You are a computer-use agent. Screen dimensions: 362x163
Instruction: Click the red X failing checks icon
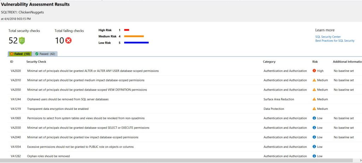[x=68, y=40]
